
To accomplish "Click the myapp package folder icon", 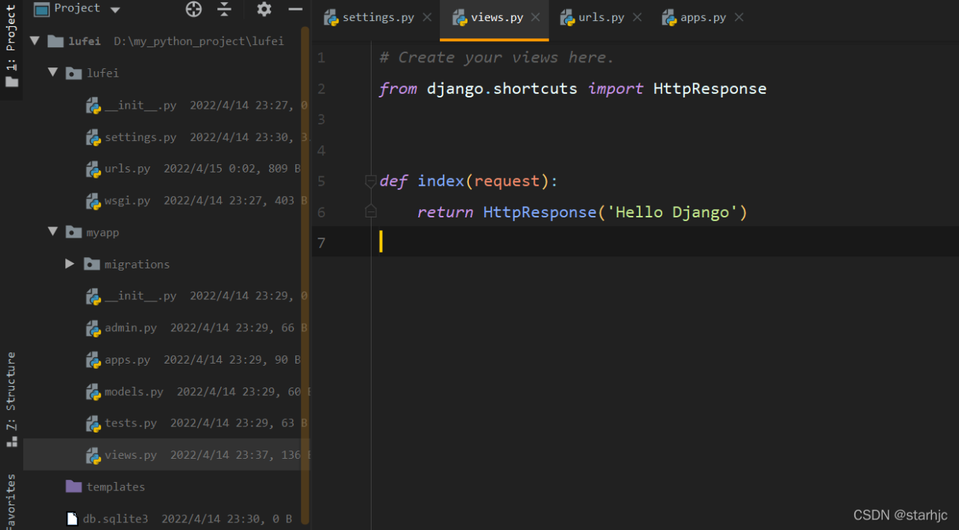I will click(73, 232).
